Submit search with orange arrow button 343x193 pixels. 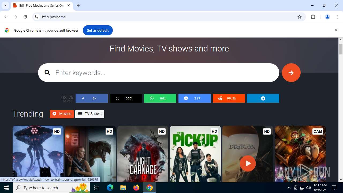291,73
